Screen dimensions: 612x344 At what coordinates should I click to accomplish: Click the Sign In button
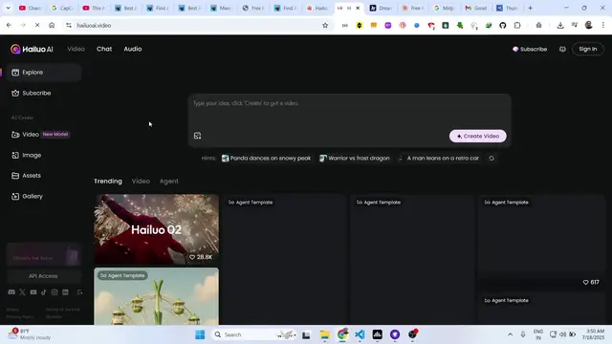tap(588, 49)
